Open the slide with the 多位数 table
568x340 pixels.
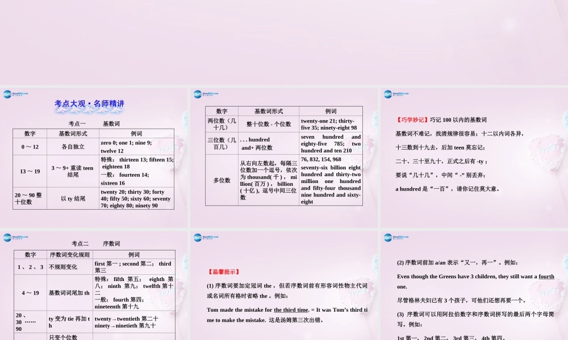click(283, 158)
